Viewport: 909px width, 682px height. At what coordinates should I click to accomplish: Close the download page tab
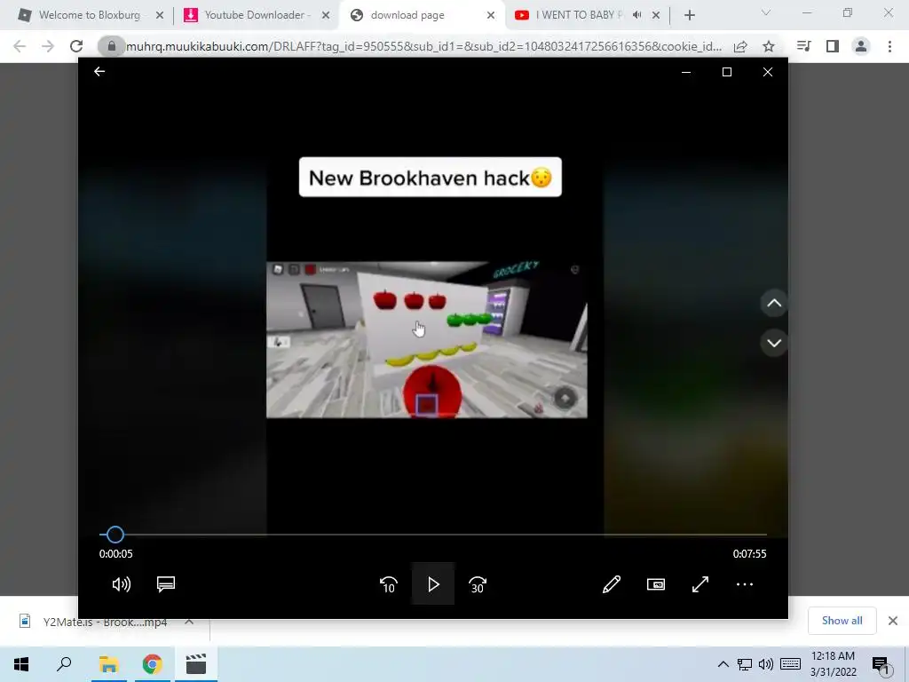point(490,16)
